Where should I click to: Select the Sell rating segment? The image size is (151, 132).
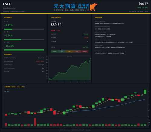[77, 52]
